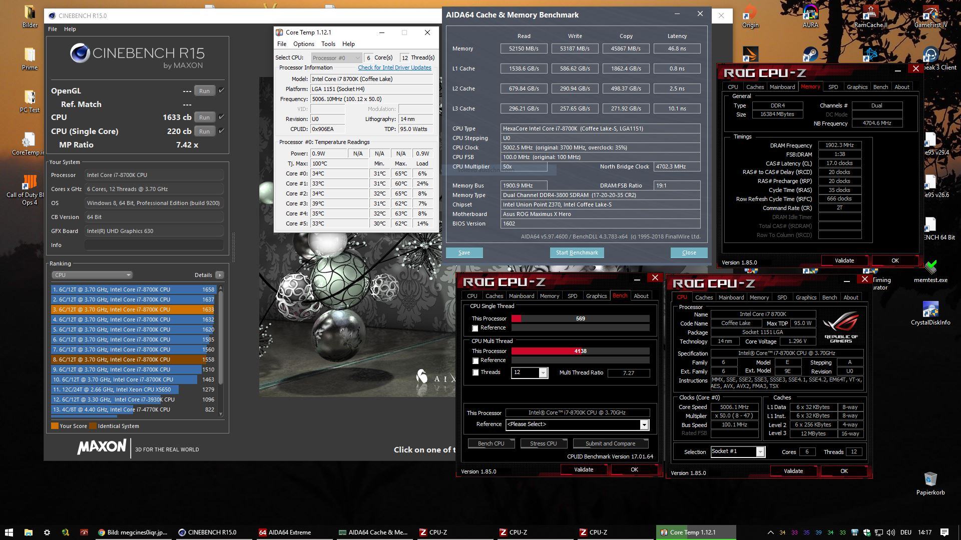Image resolution: width=961 pixels, height=540 pixels.
Task: Toggle the Cinebench CPU test checkmark
Action: coord(221,117)
